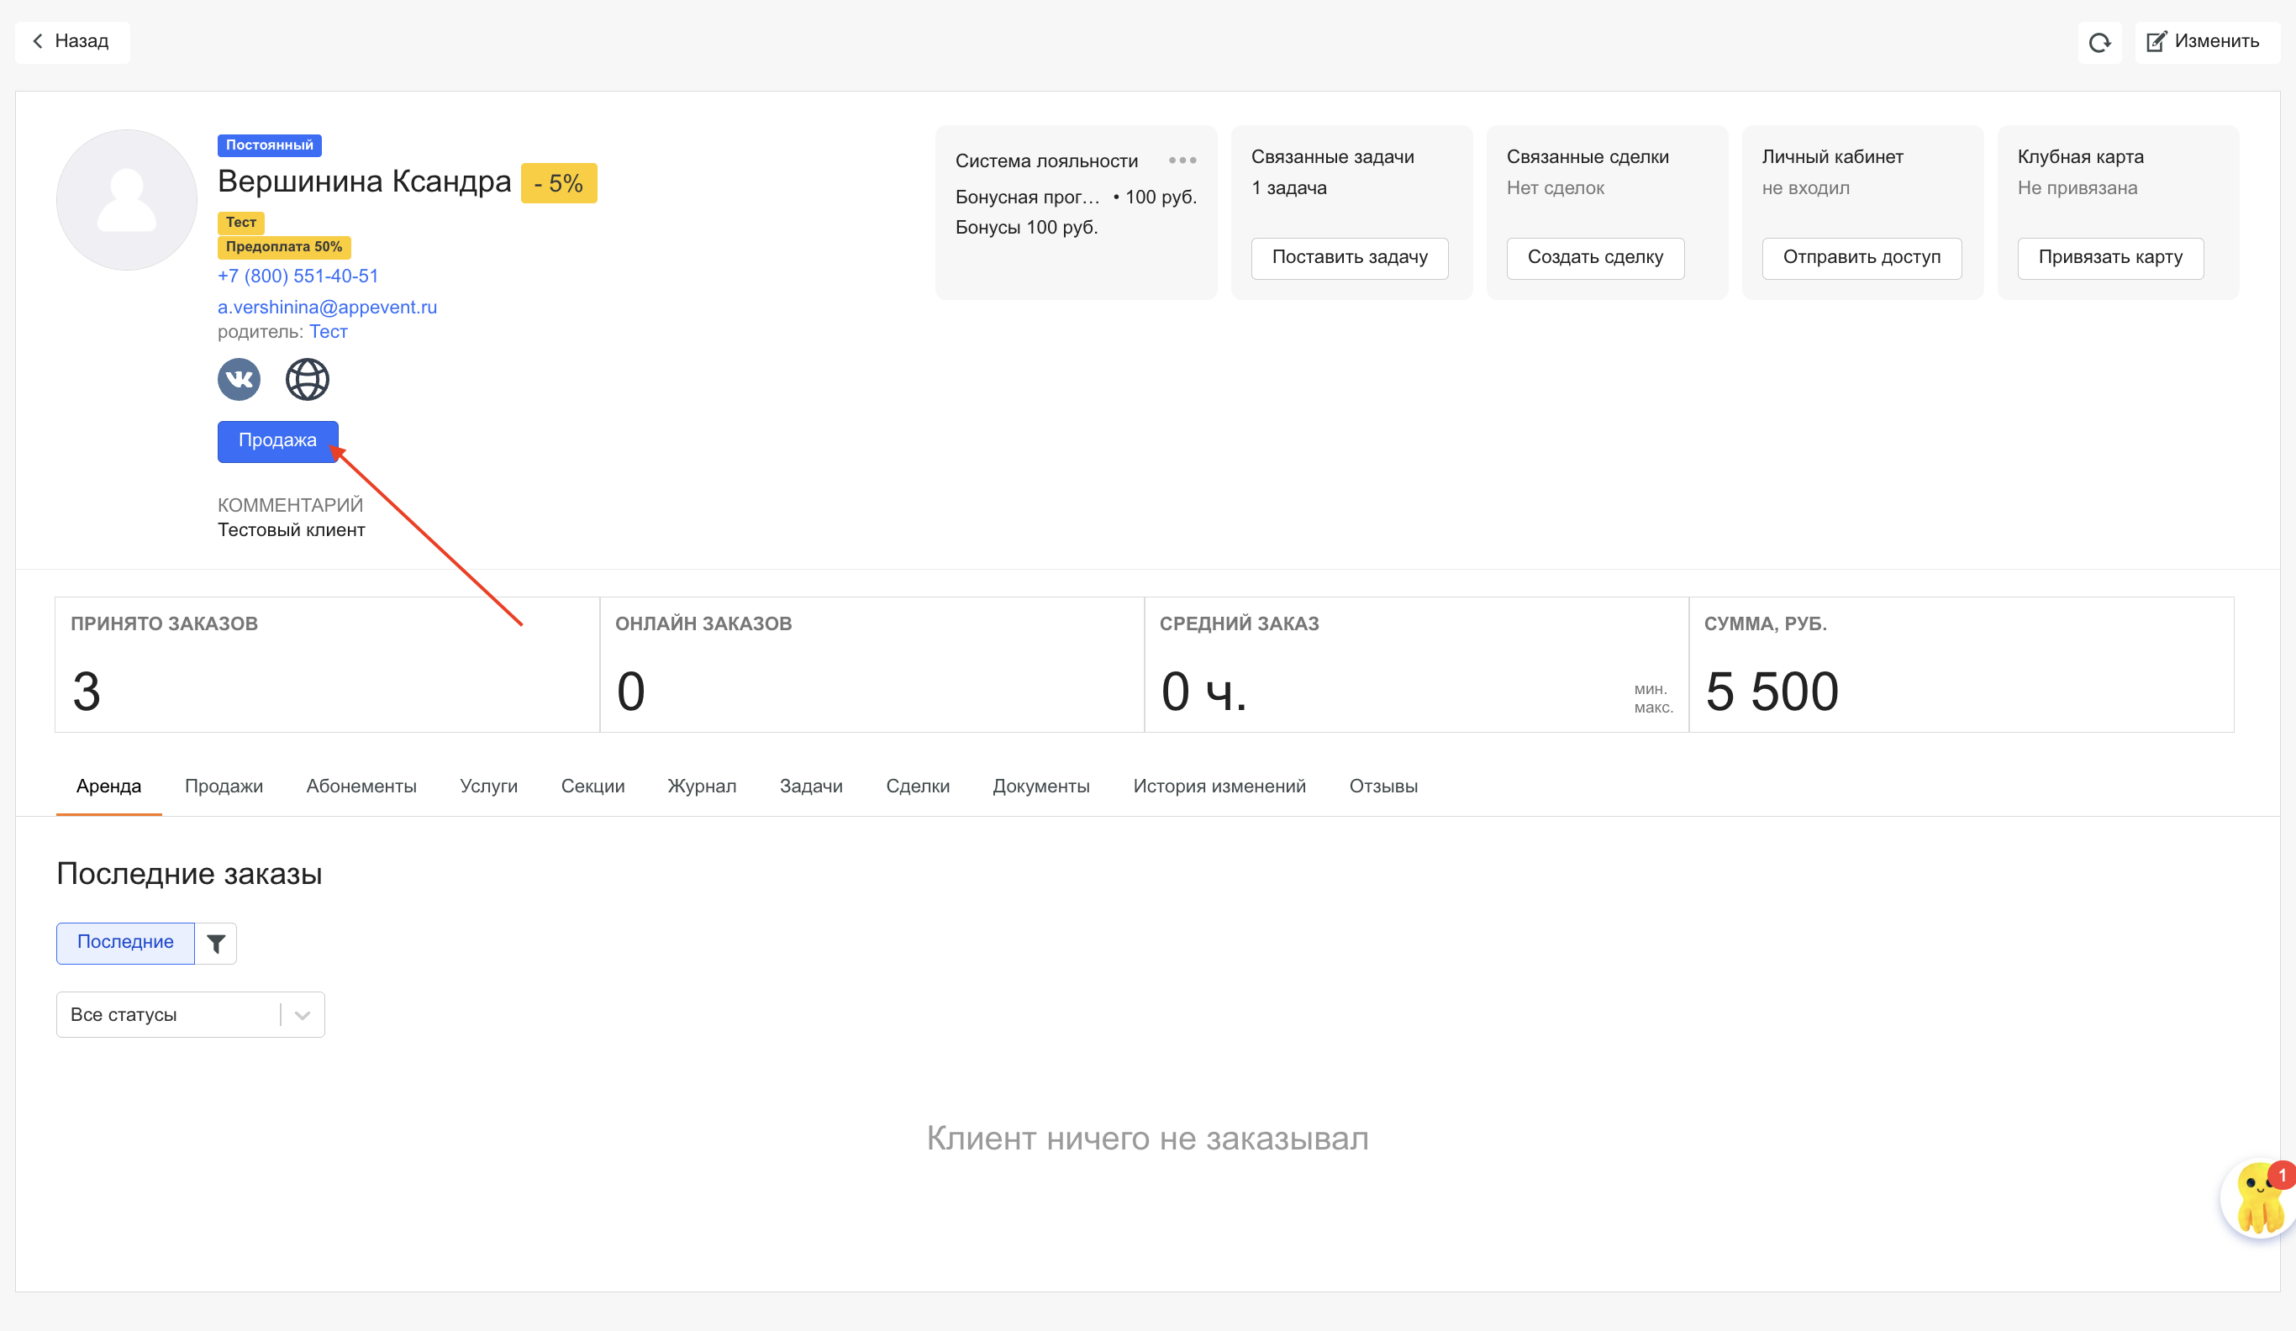
Task: Click the parent Тест link
Action: click(x=328, y=333)
